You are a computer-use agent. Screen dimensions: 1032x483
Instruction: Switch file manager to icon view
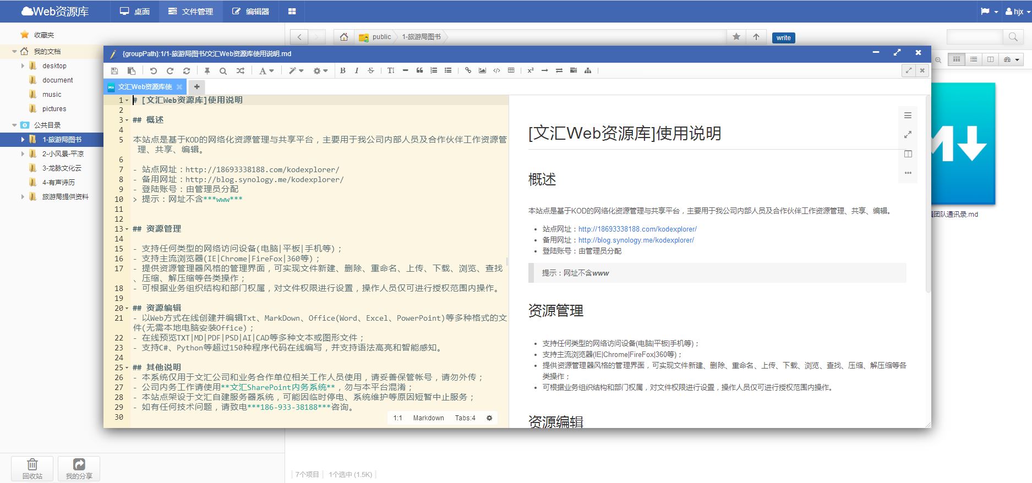coord(957,59)
